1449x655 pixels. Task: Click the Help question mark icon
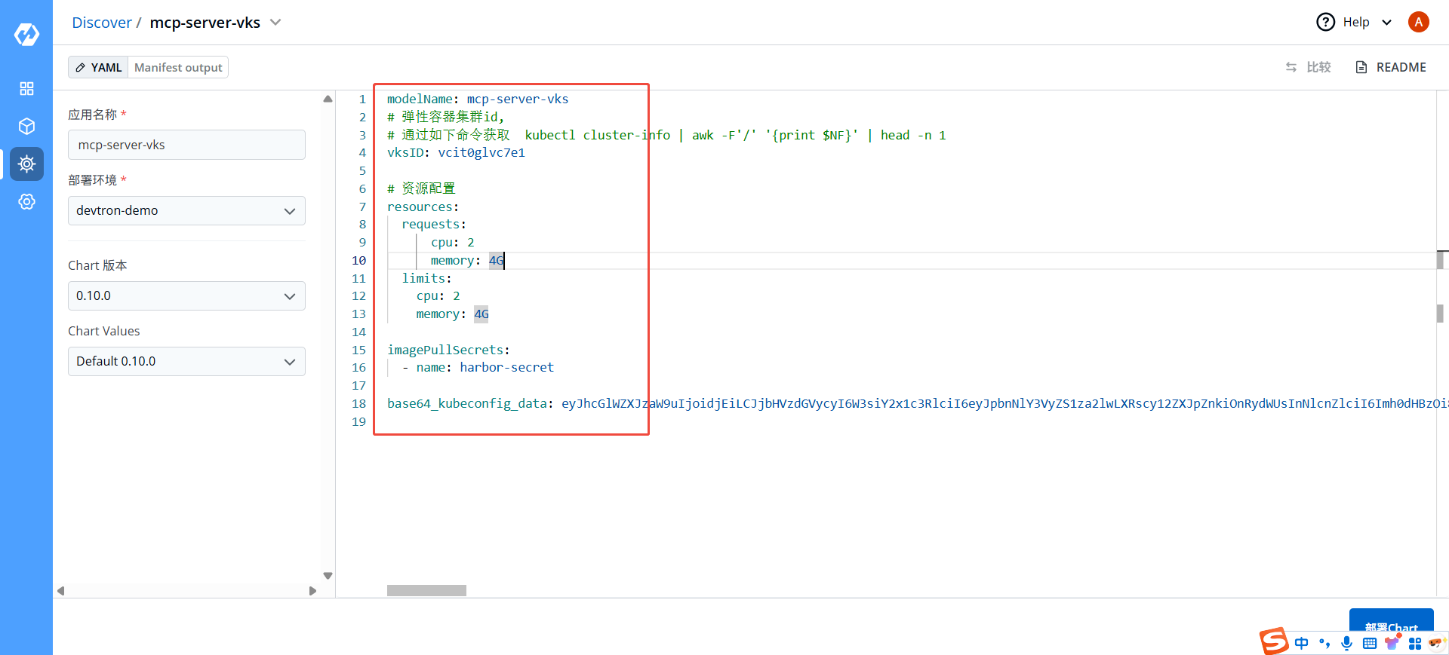pyautogui.click(x=1325, y=23)
